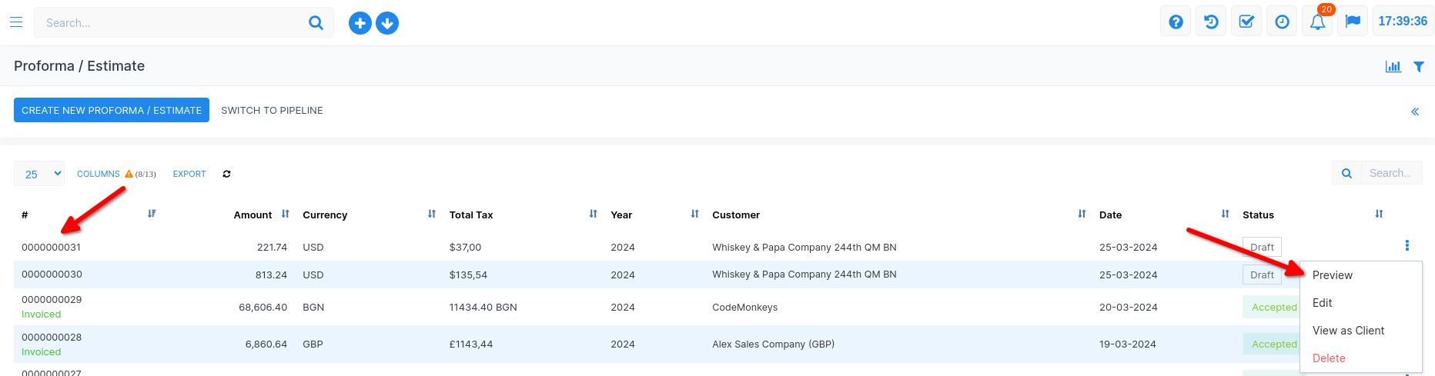Choose Delete in the row menu

pos(1329,358)
